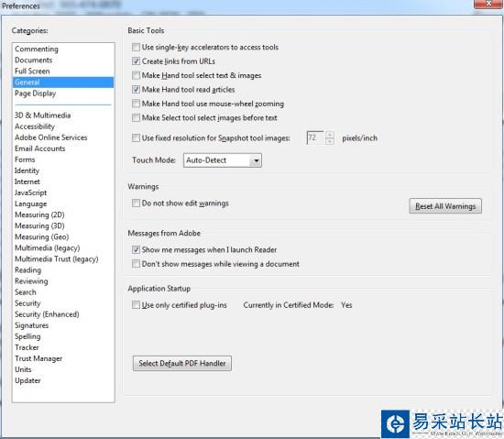Check Make Hand tool select text & images

coord(136,75)
